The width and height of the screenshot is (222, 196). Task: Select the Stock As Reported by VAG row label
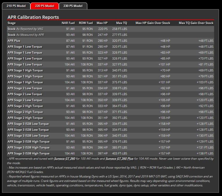[25, 29]
